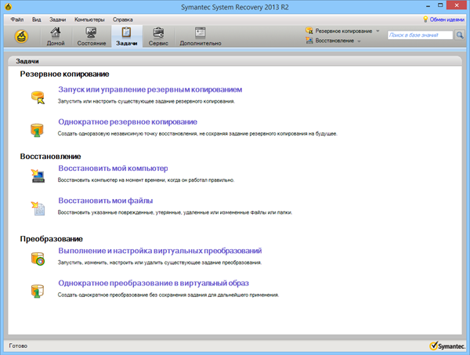Open the Сервис tools view
This screenshot has width=470, height=355.
point(159,36)
